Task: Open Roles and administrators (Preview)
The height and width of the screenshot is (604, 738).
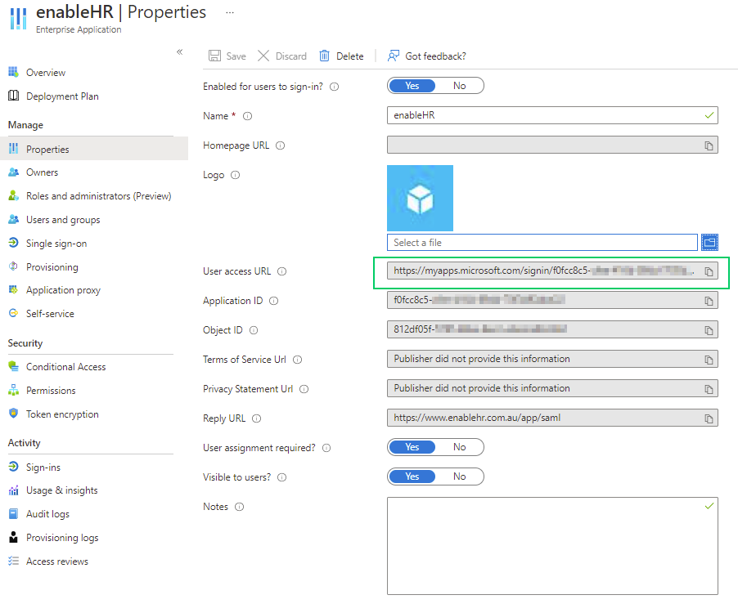Action: (98, 195)
